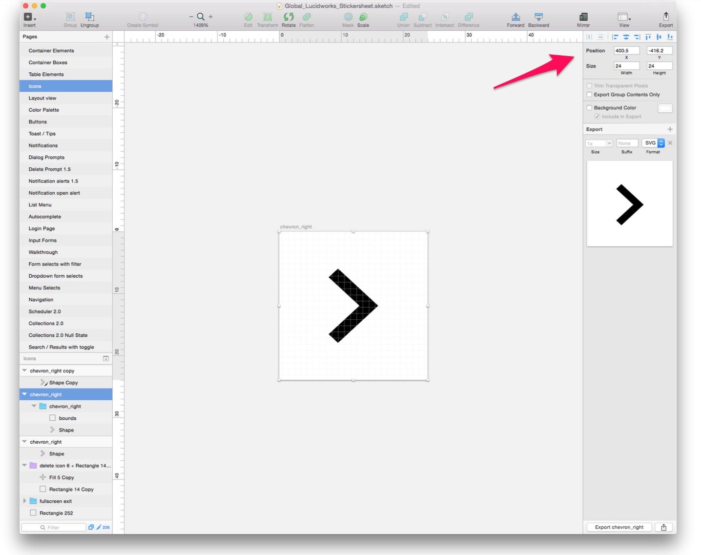Open the View toolbar dropdown
Screen dimensions: 701x555
624,17
